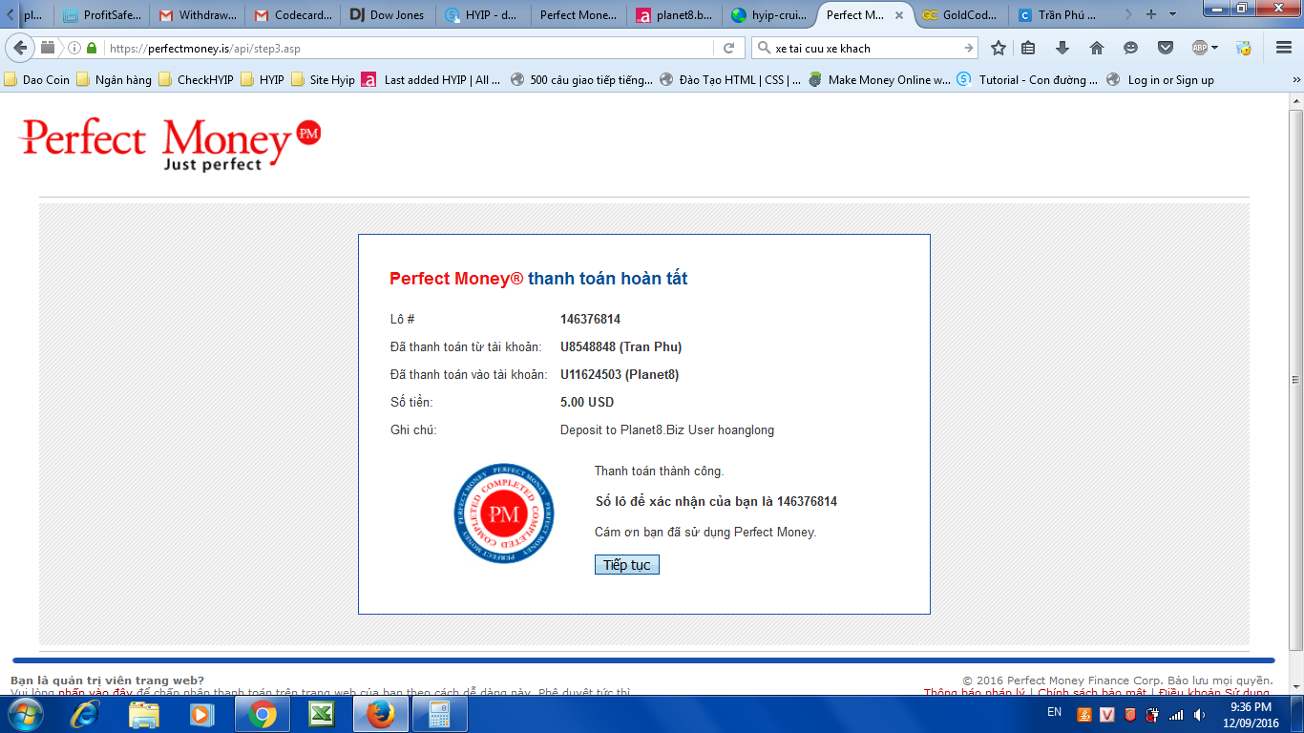Screen dimensions: 1304x733
Task: Go to the Home page icon
Action: (1096, 48)
